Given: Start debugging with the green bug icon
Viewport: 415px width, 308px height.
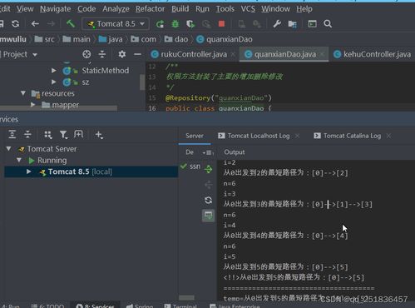Looking at the screenshot, I should point(175,24).
